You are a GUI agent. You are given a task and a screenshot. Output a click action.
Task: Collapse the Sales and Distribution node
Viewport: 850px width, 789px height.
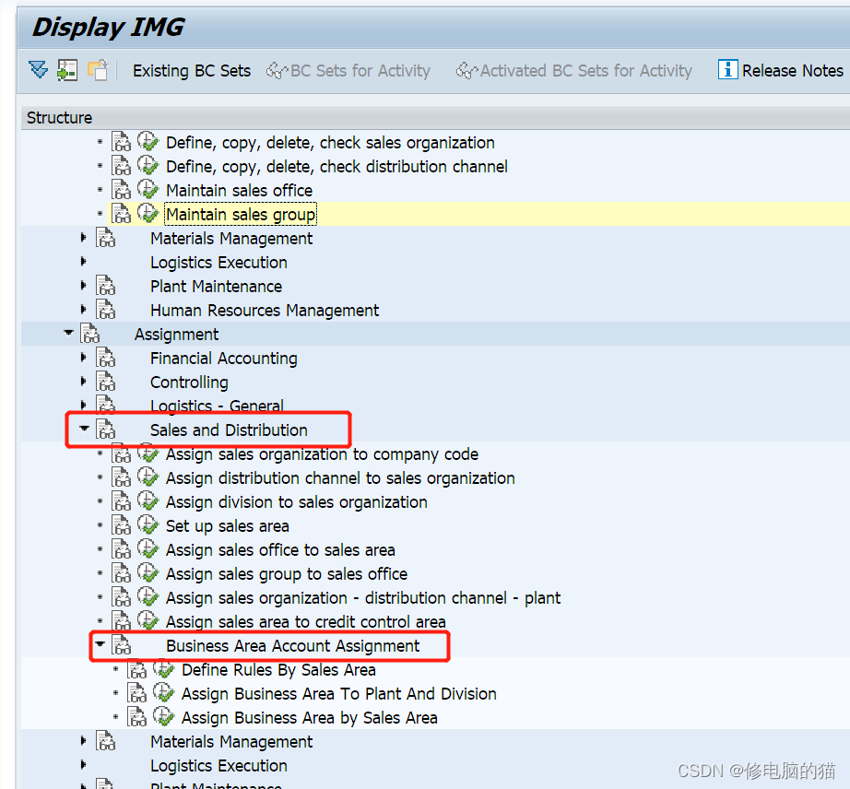(x=85, y=430)
